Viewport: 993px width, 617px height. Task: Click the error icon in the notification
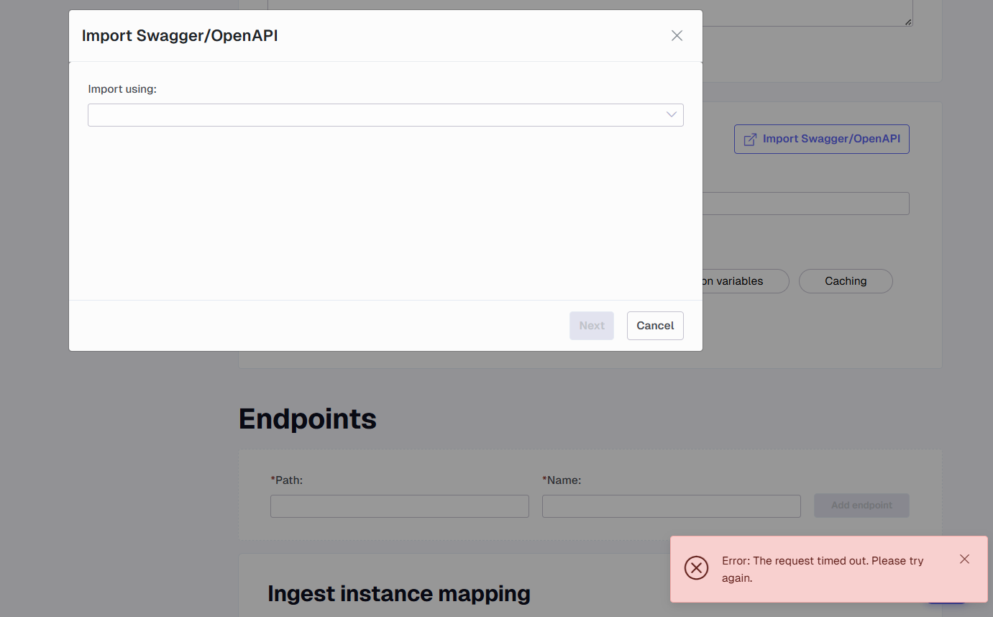click(696, 568)
